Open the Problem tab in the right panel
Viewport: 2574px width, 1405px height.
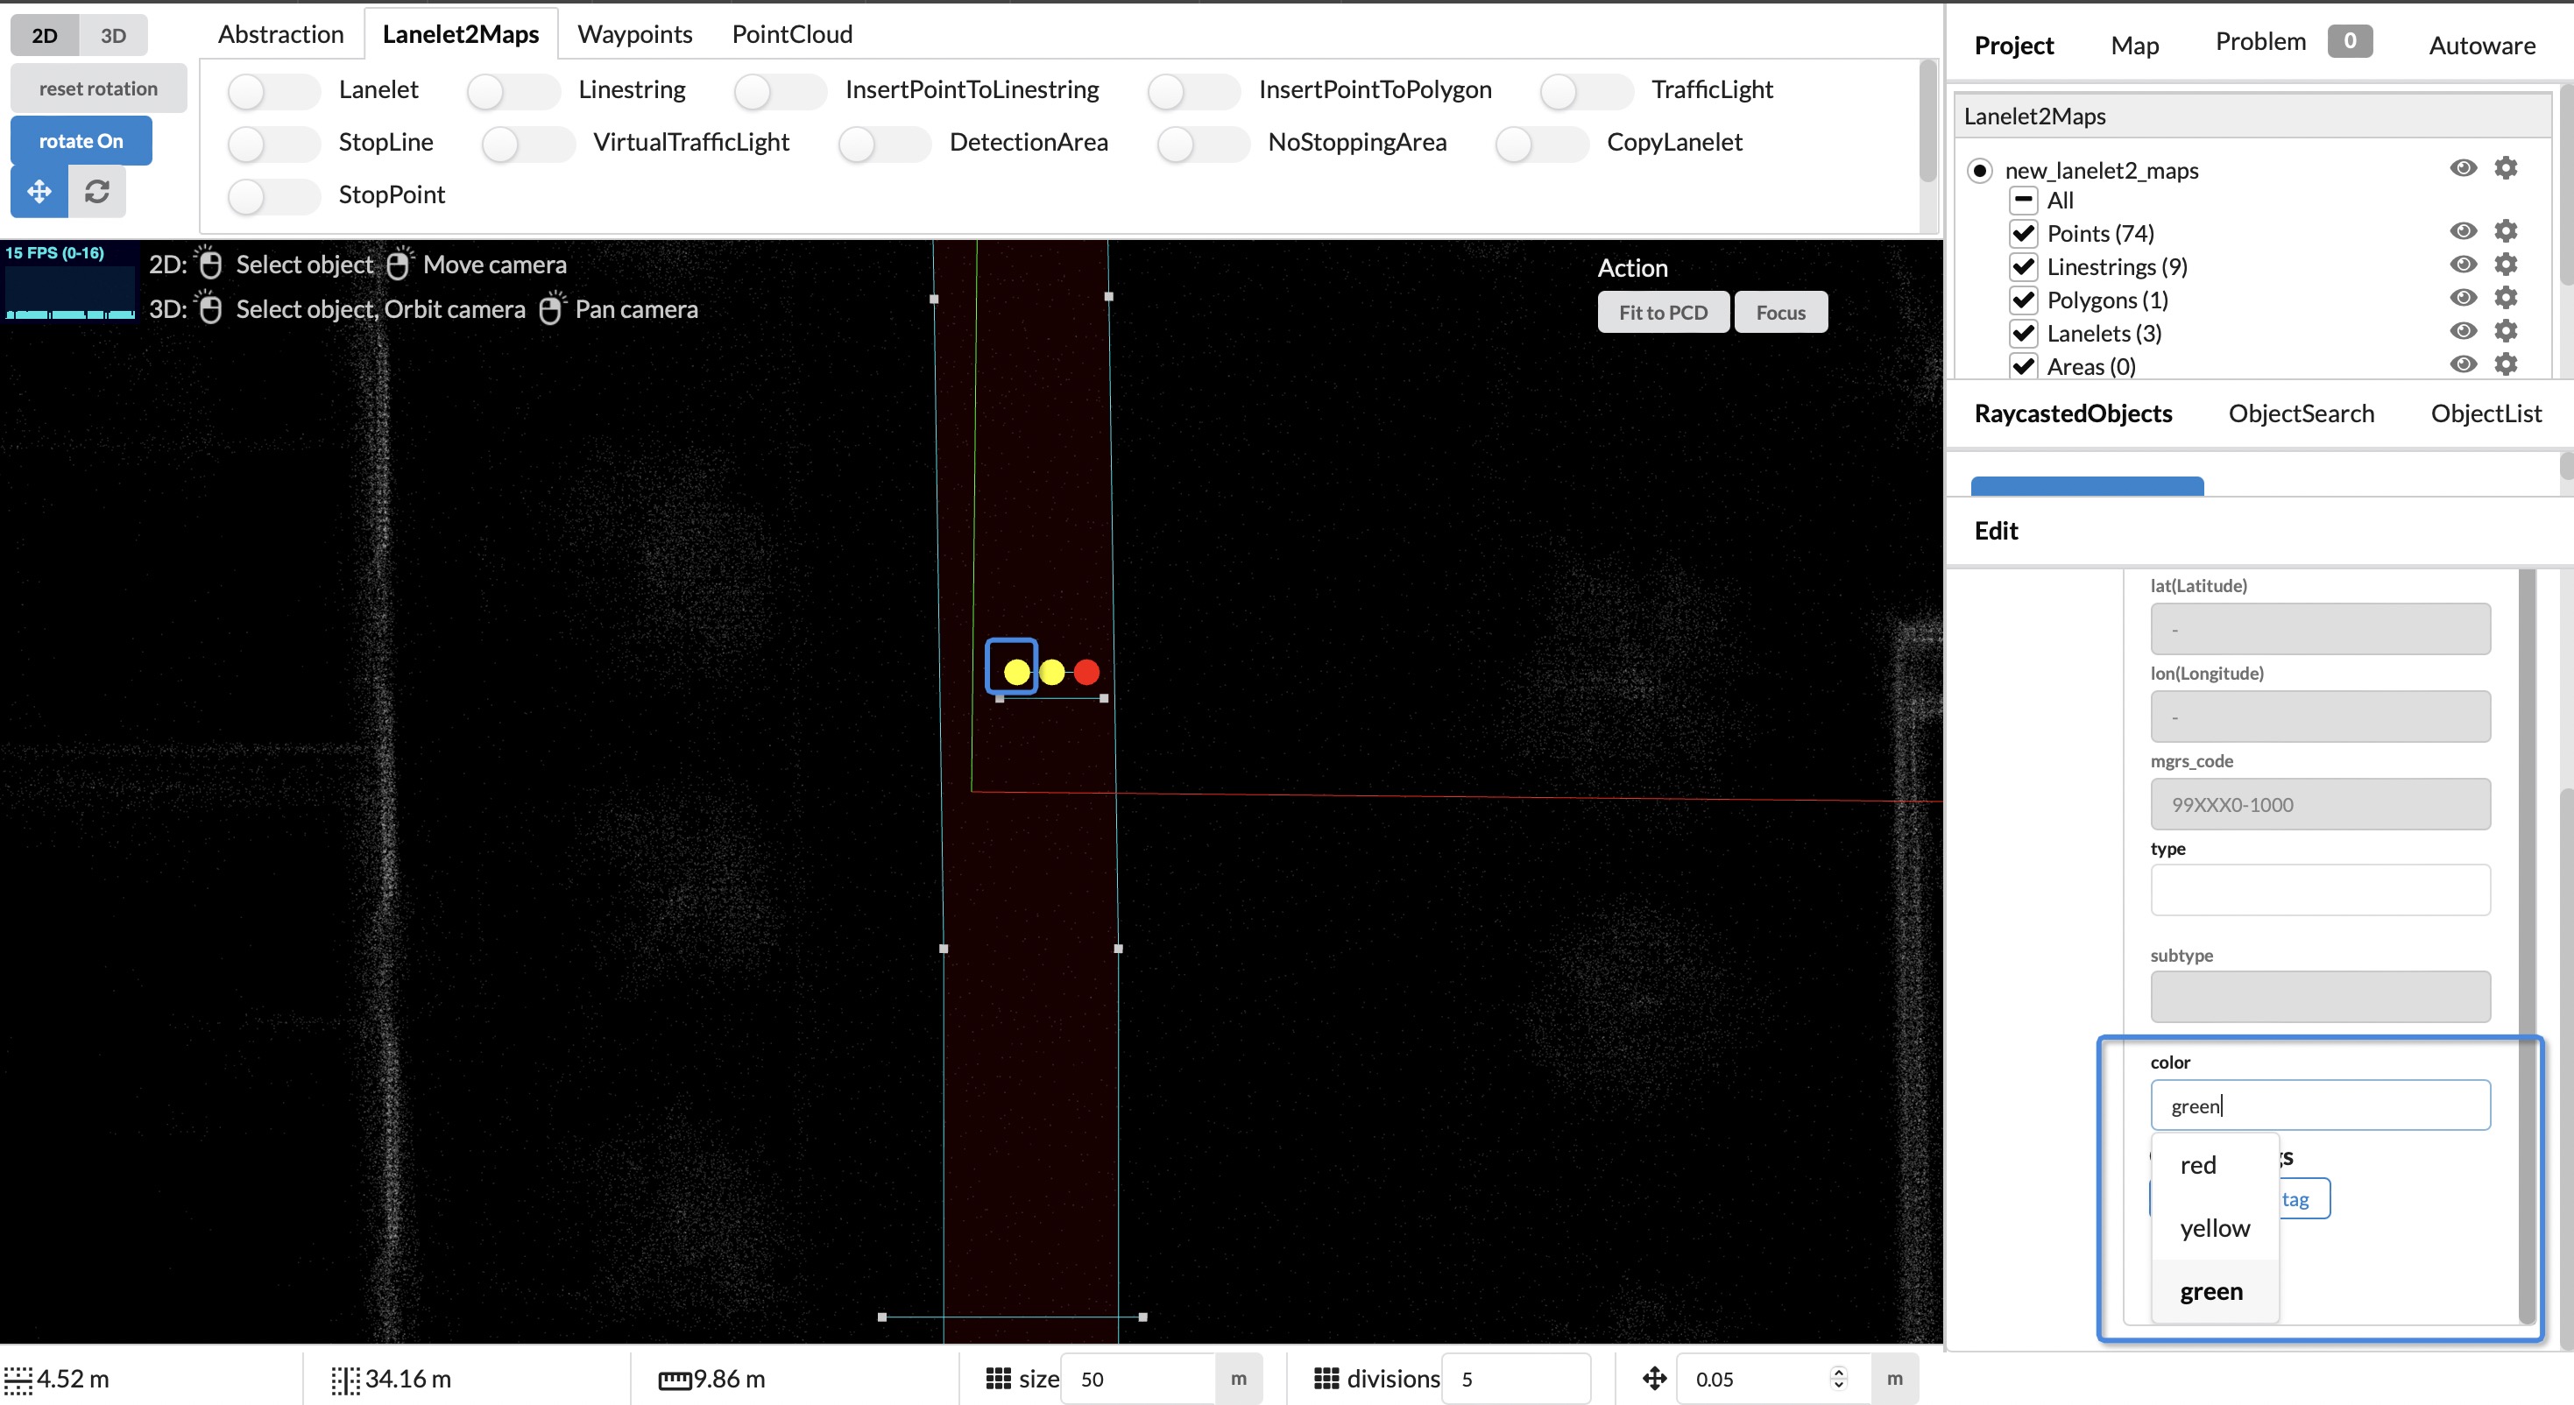tap(2259, 41)
